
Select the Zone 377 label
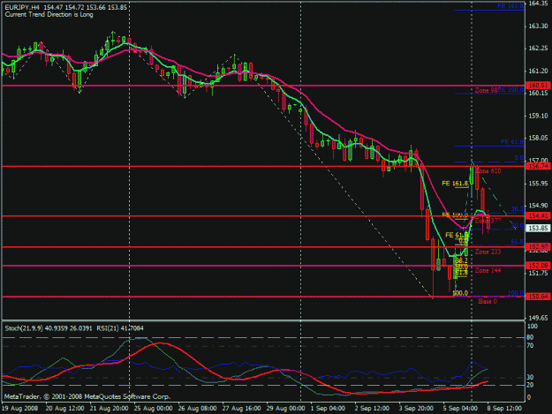(x=488, y=221)
